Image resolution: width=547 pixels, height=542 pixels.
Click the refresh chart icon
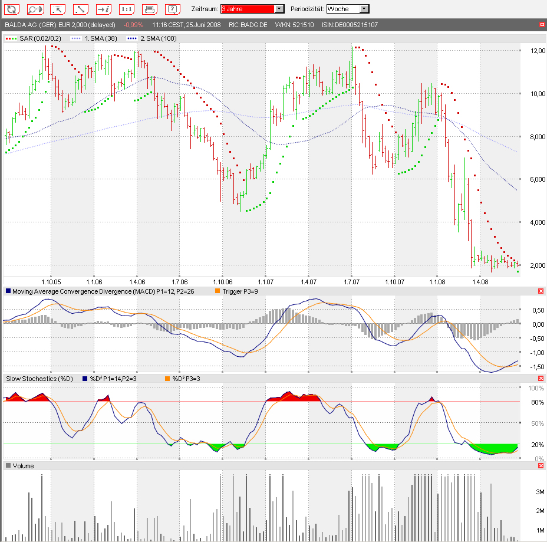point(12,9)
